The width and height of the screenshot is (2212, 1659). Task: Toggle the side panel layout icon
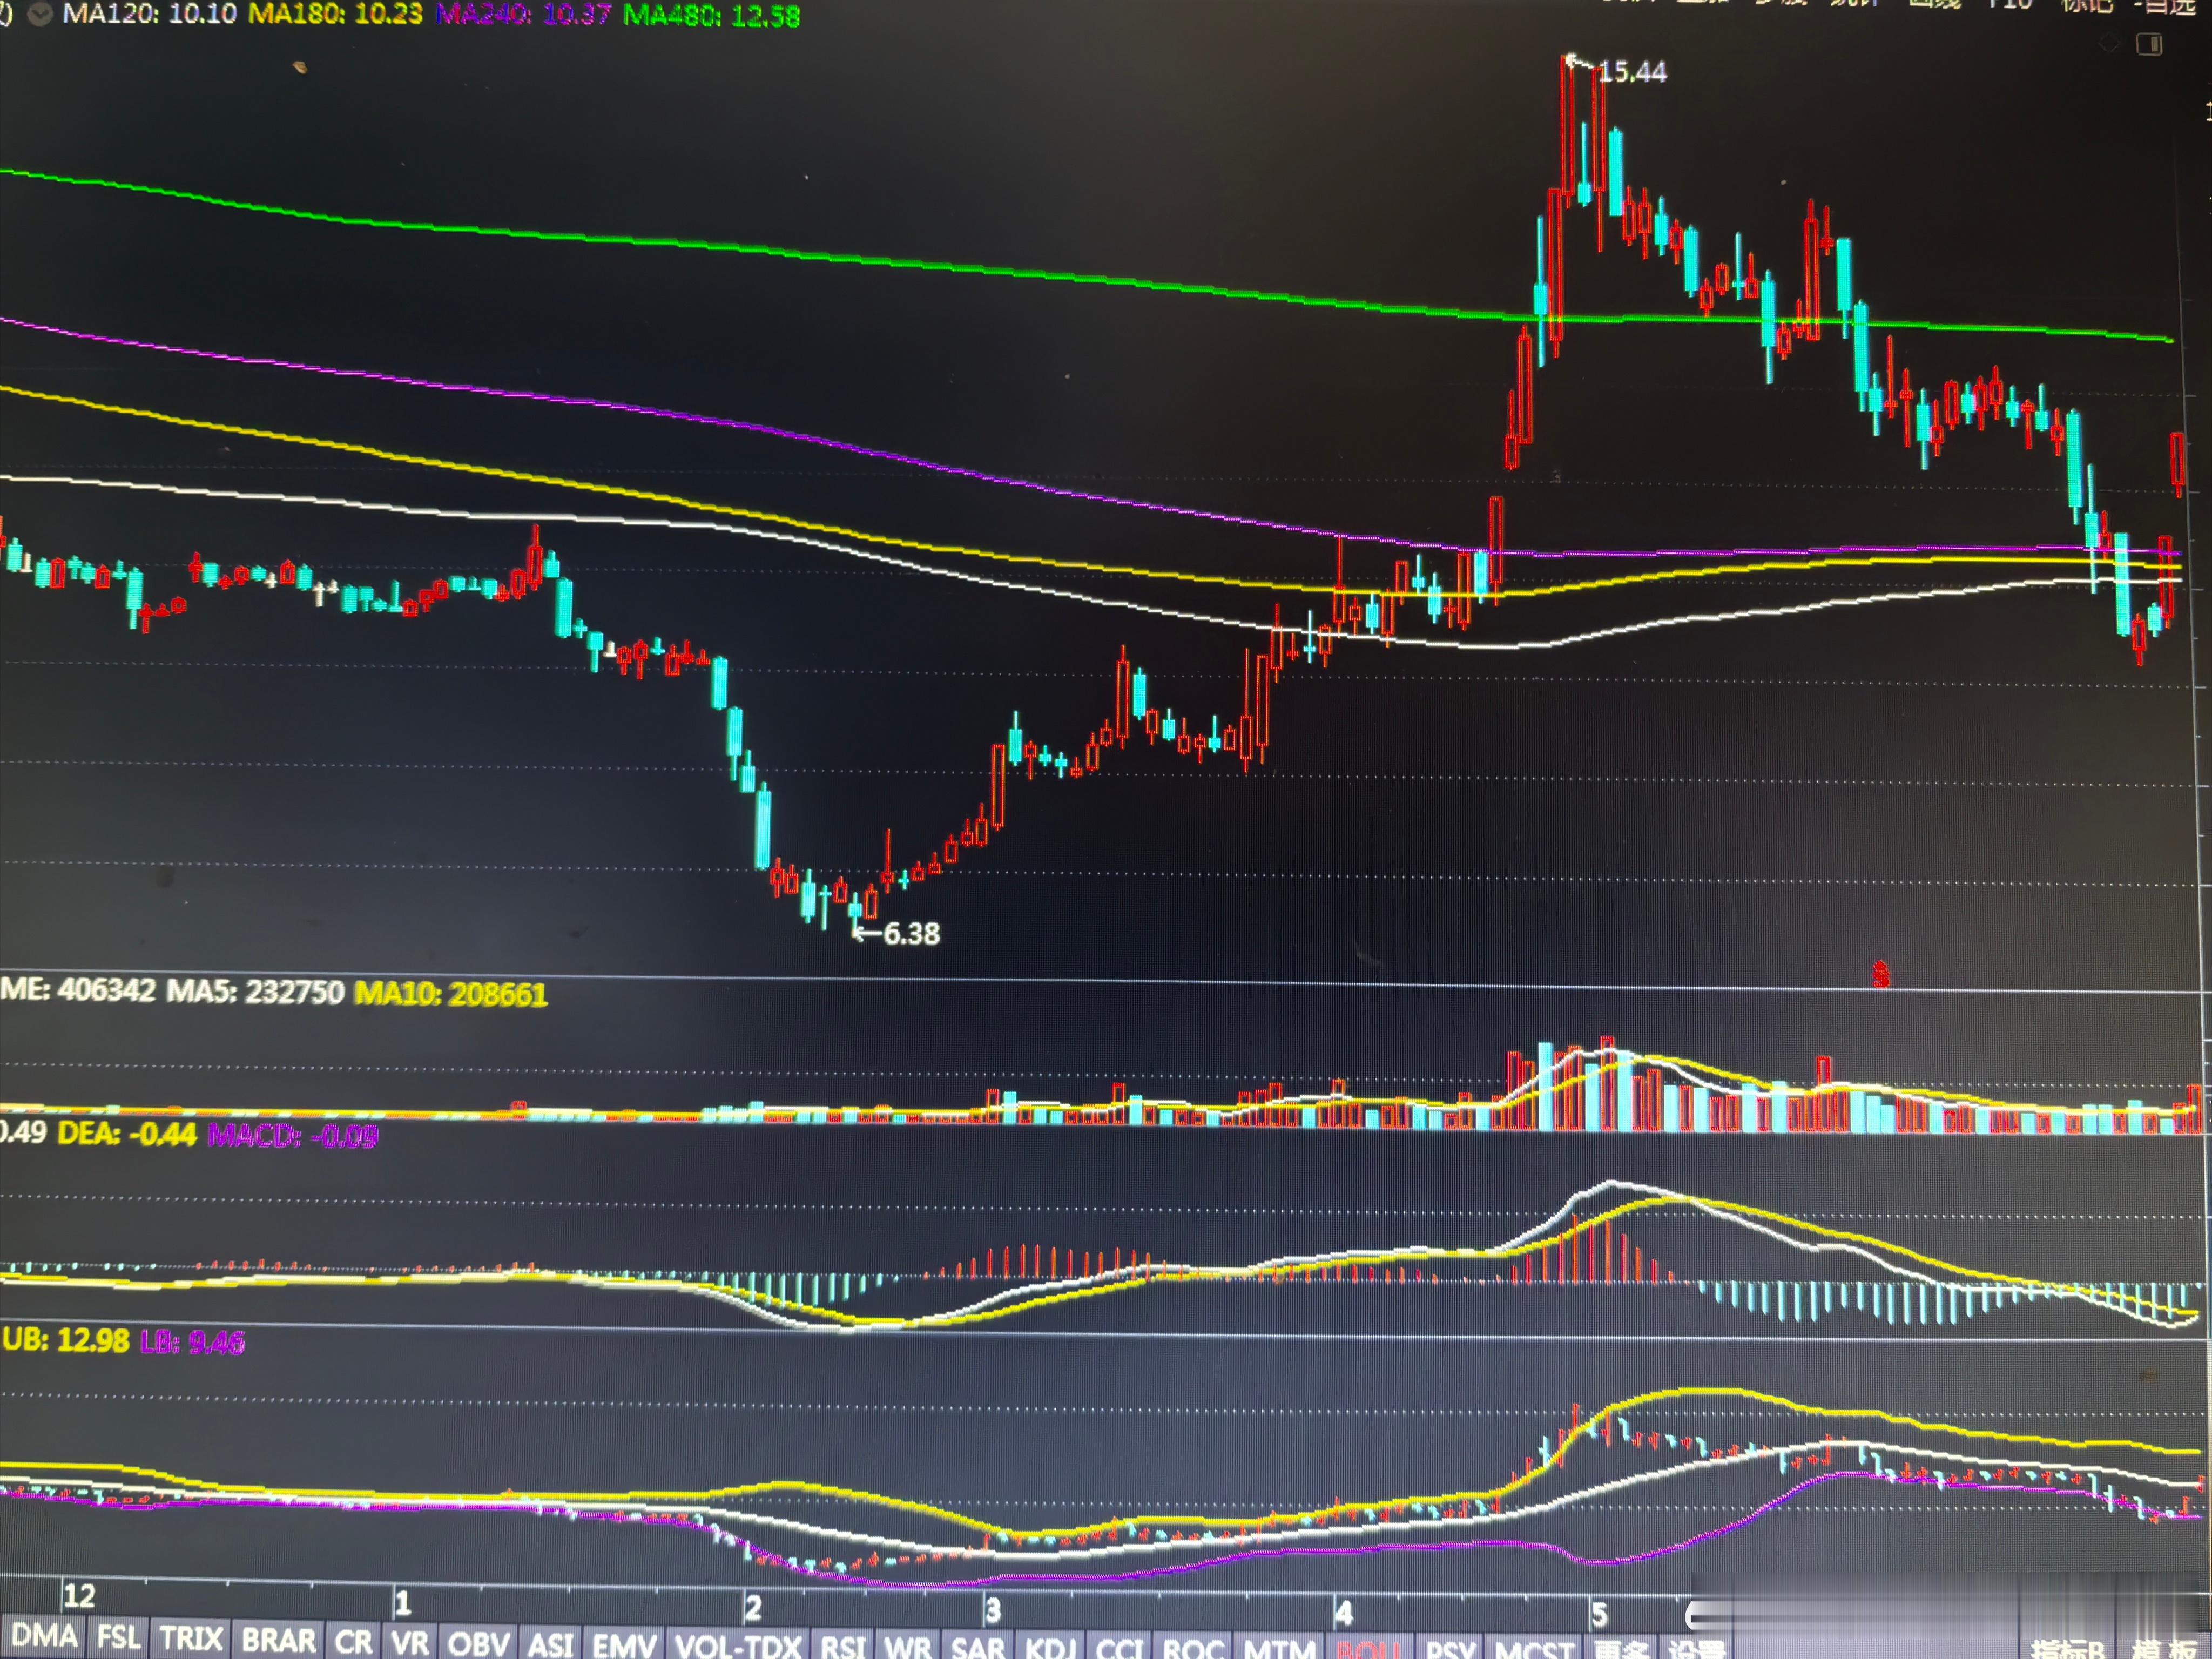pyautogui.click(x=2149, y=44)
